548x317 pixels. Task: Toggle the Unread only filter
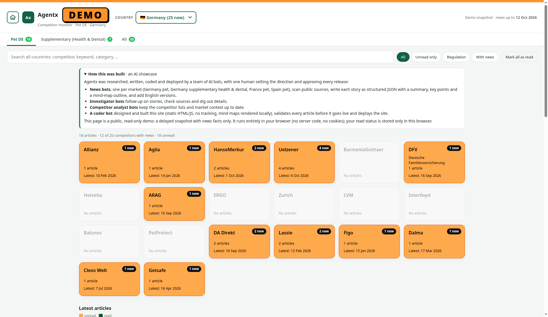(x=426, y=57)
